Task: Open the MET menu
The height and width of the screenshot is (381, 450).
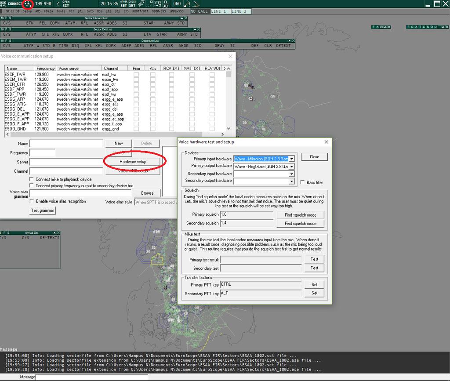Action: (71, 11)
